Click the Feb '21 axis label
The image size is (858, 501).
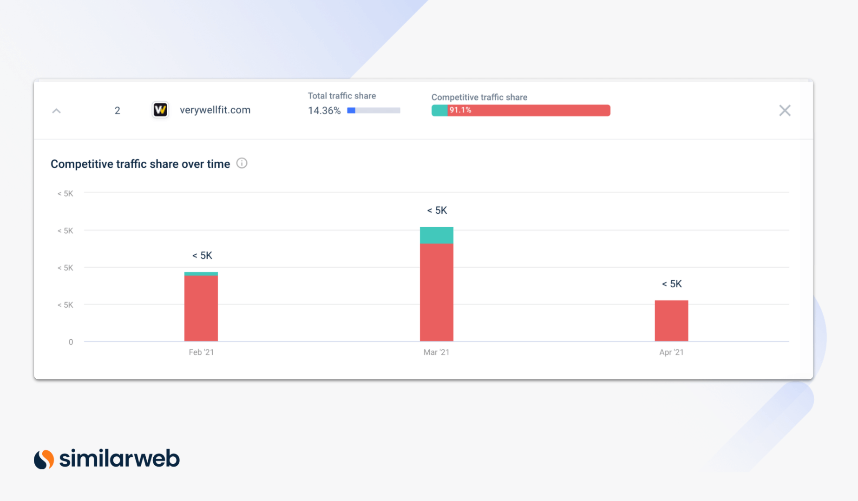pos(201,352)
